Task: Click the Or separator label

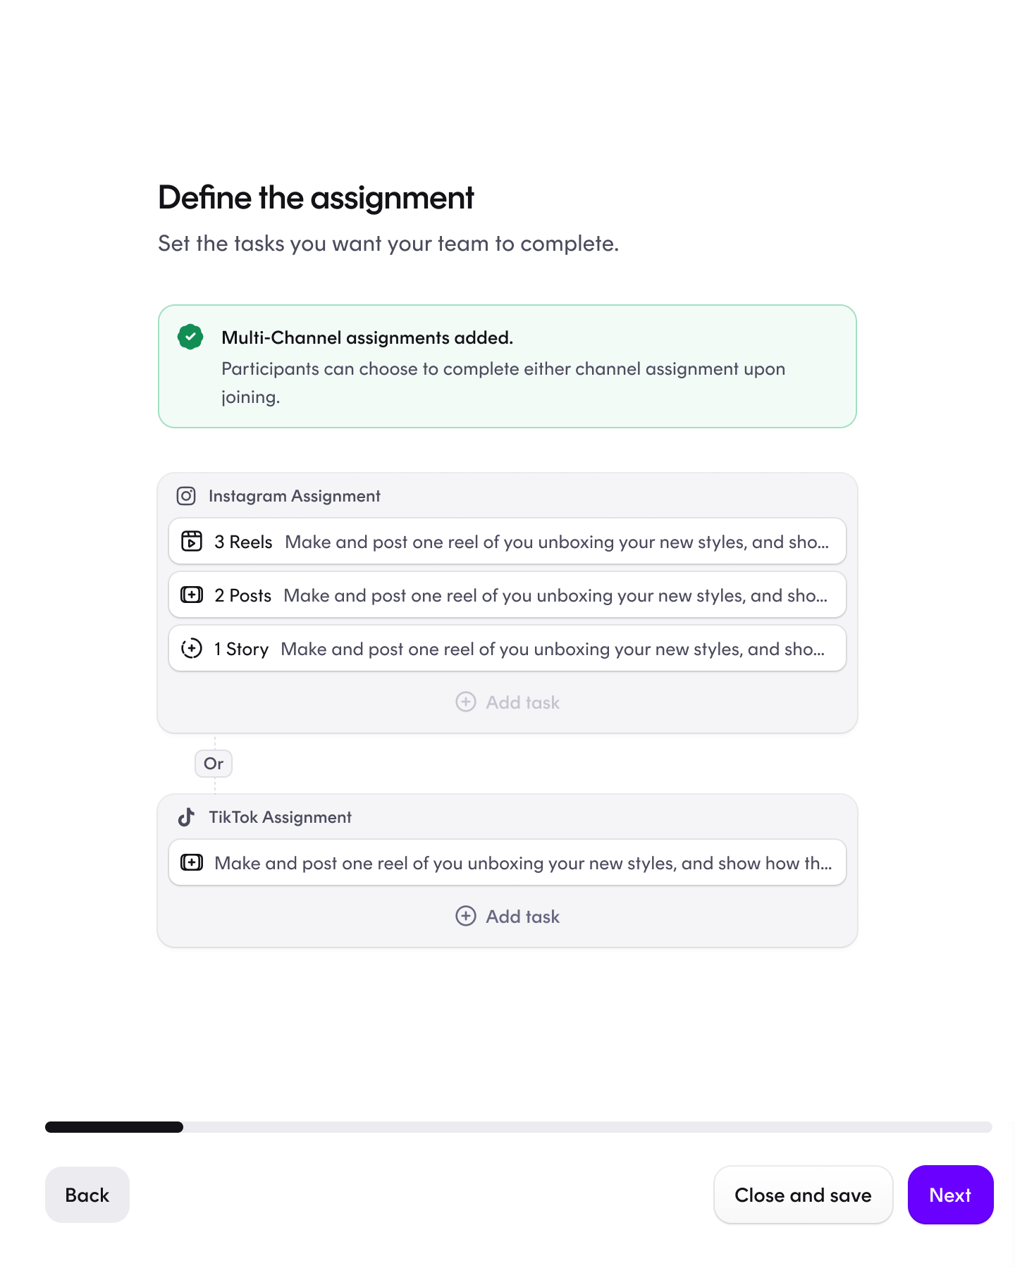Action: [x=214, y=764]
